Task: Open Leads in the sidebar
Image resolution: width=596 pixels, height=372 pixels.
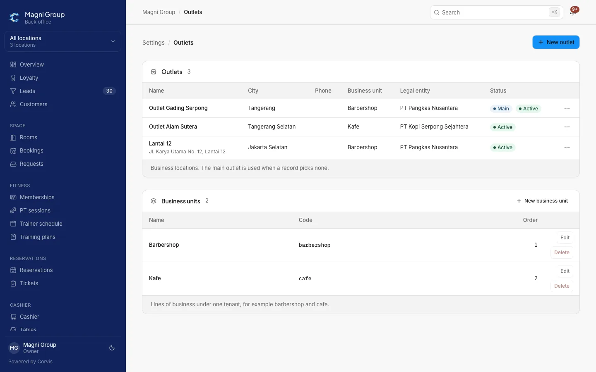Action: point(63,91)
